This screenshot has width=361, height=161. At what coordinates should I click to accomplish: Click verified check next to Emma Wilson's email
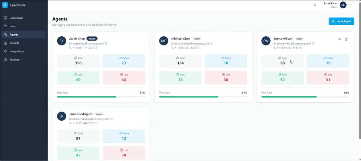coord(313,43)
